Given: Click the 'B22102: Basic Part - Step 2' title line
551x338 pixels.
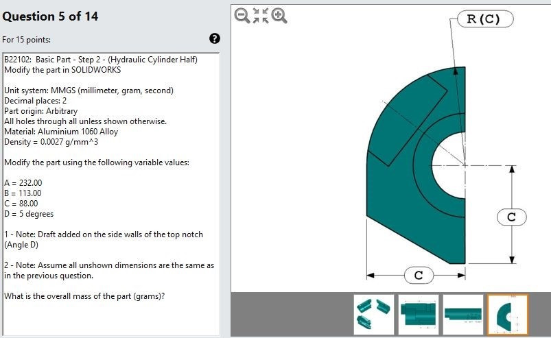Looking at the screenshot, I should [x=101, y=60].
